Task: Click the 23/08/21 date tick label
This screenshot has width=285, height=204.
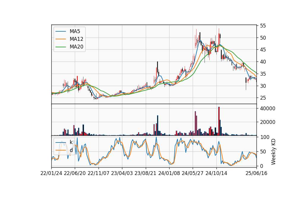Action: tap(145, 173)
